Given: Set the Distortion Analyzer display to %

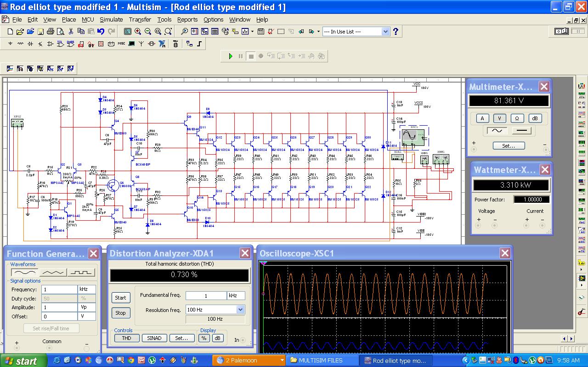Looking at the screenshot, I should [x=204, y=338].
